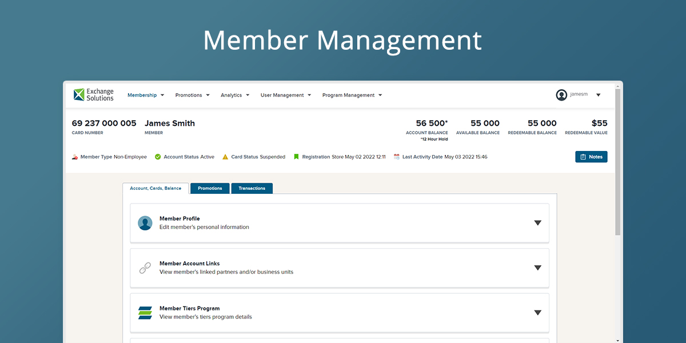Screen dimensions: 686x343
Task: Switch to the Promotions tab
Action: coord(210,188)
